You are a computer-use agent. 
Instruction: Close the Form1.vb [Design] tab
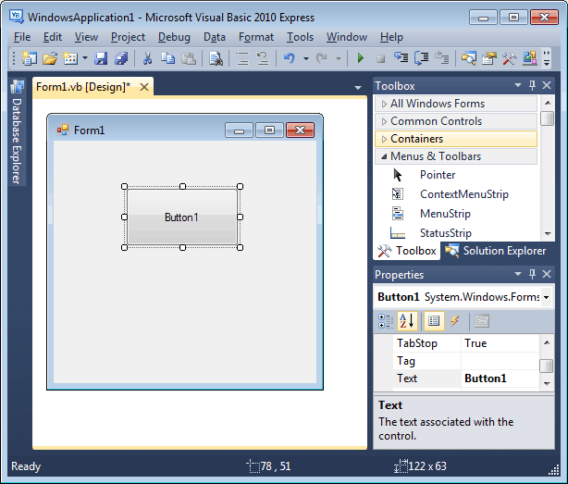pyautogui.click(x=144, y=87)
